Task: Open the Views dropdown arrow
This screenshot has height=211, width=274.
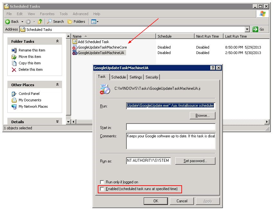Action: [x=97, y=22]
